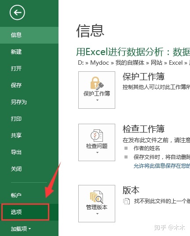Click the 找不到此文件的上一个版 text

[162, 201]
